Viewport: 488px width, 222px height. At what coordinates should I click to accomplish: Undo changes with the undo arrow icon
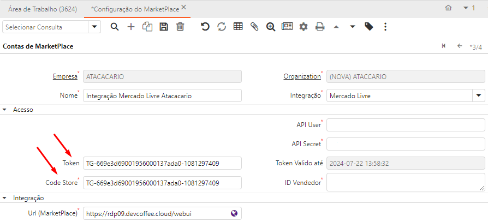(x=205, y=27)
